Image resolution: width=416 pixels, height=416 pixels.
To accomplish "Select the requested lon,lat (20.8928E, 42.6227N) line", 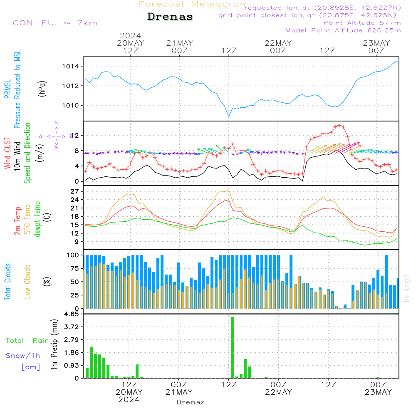I will pos(323,7).
